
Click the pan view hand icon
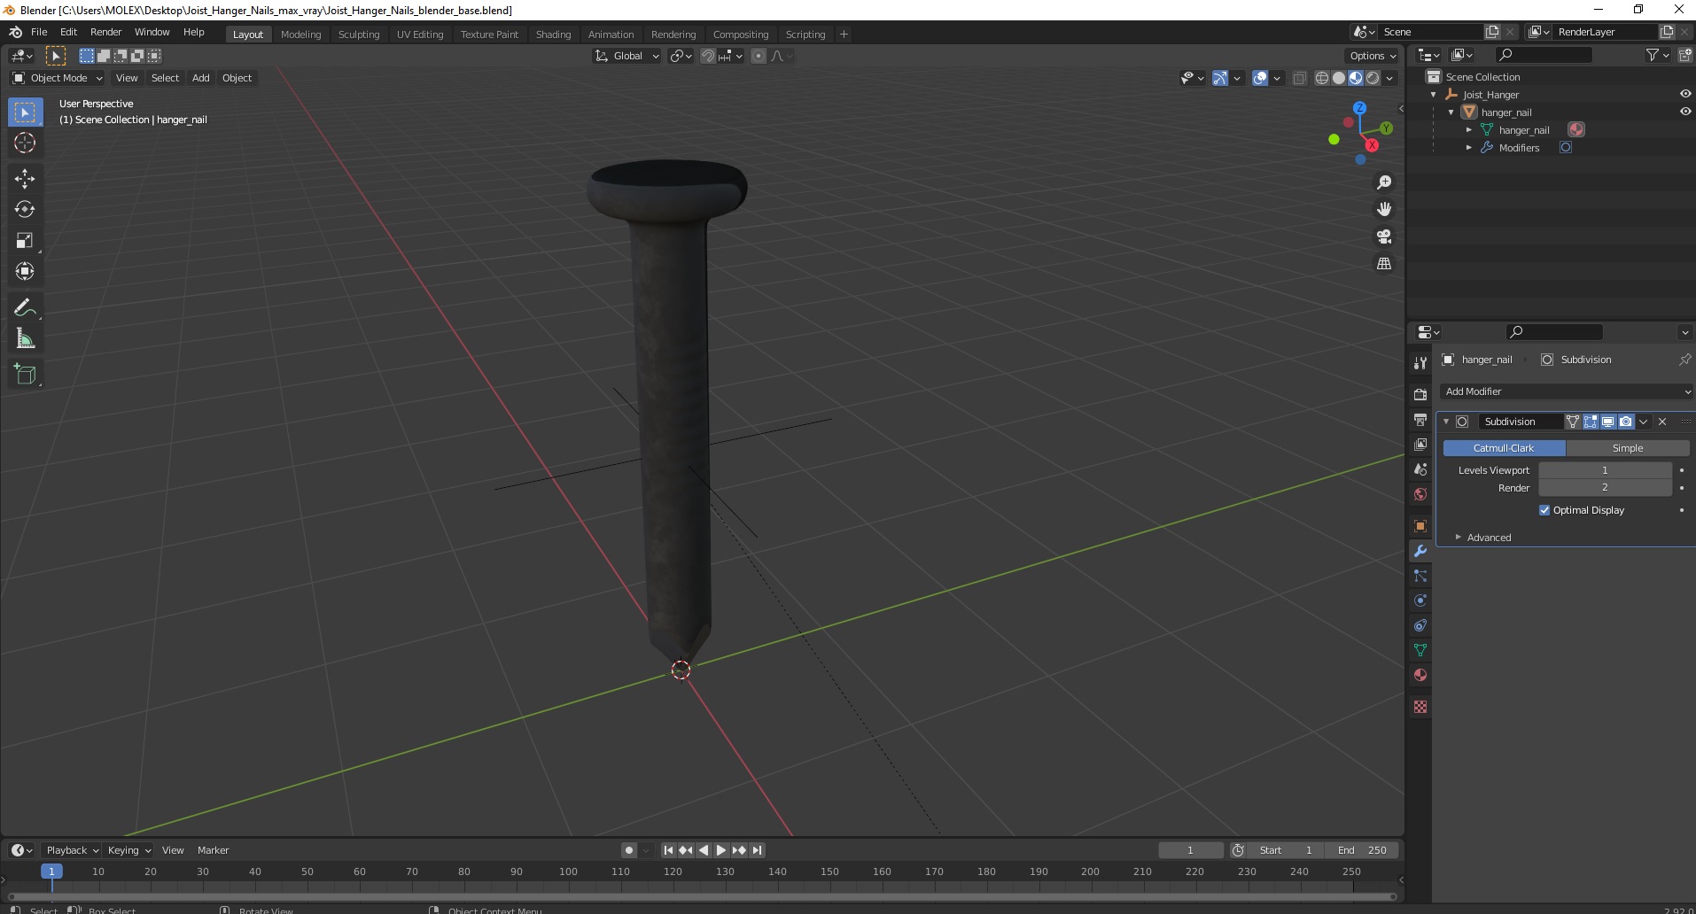1383,209
